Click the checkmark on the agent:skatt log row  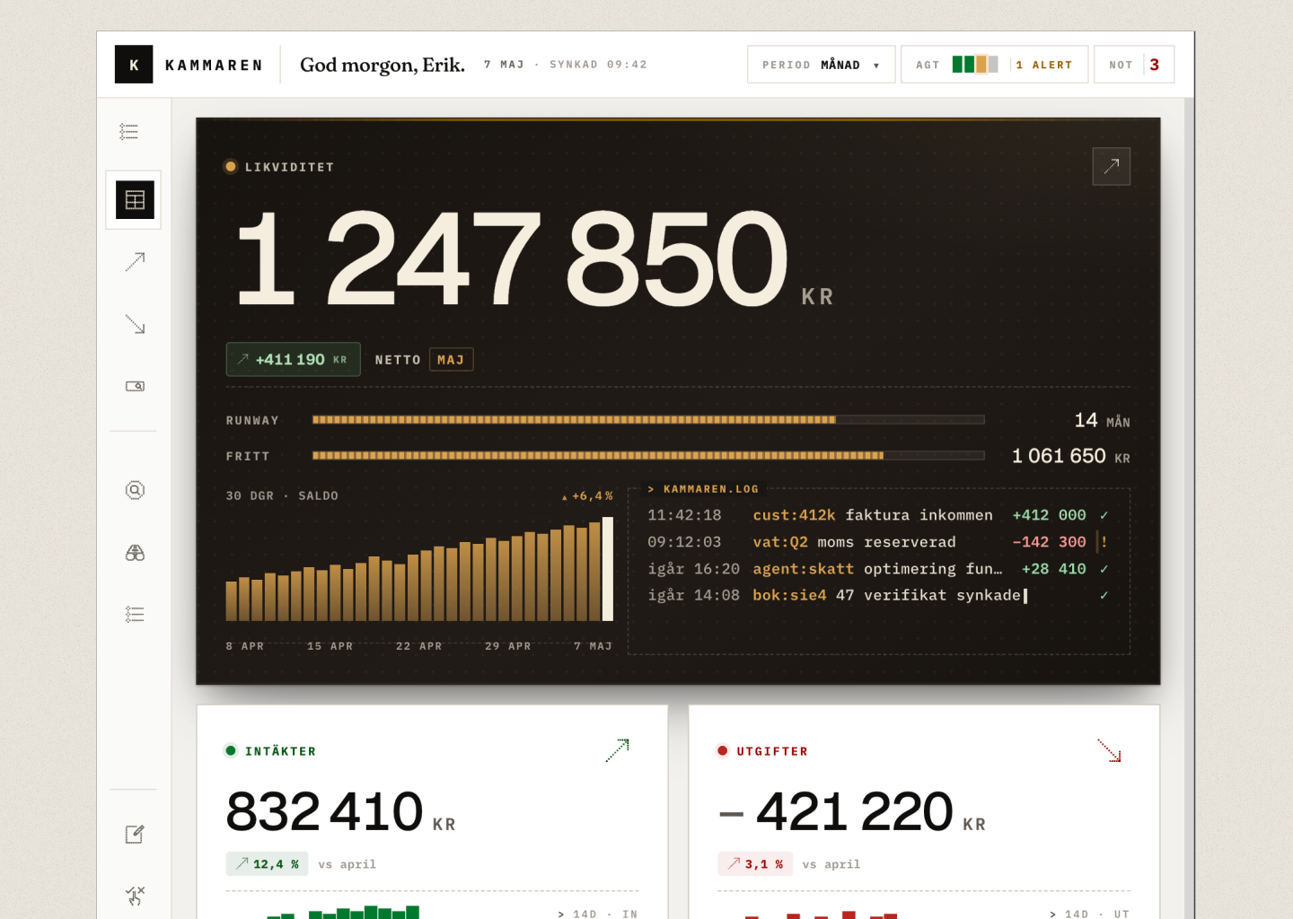(1104, 569)
